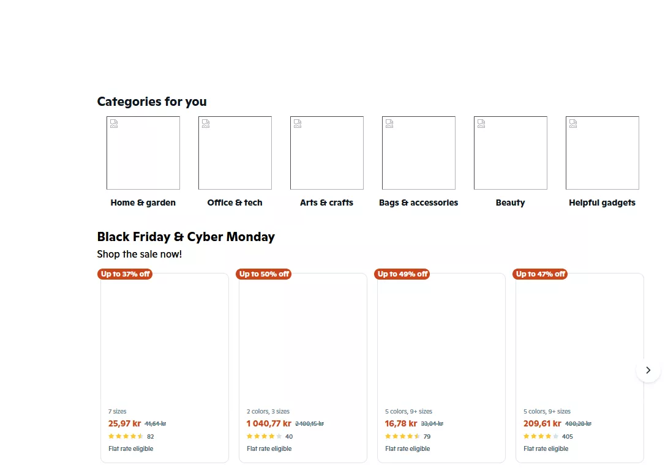Open the Arts & crafts category image
The height and width of the screenshot is (476, 668).
coord(327,153)
